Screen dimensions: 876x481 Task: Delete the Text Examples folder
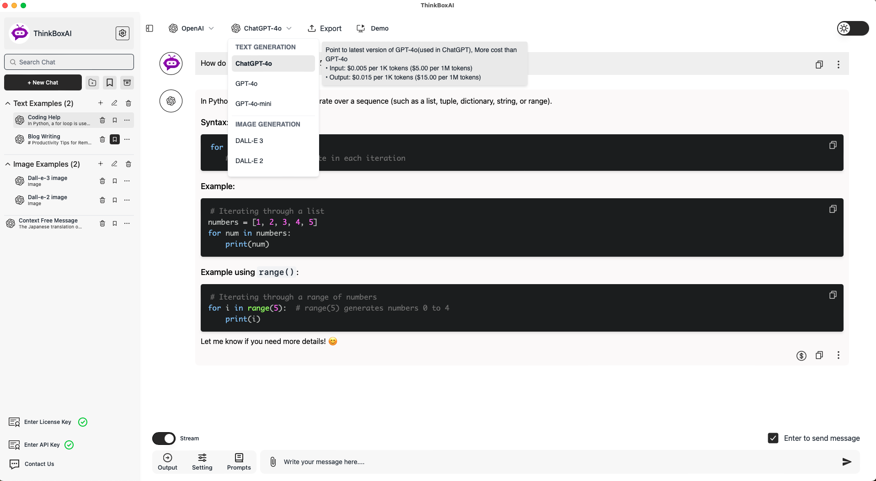[128, 103]
